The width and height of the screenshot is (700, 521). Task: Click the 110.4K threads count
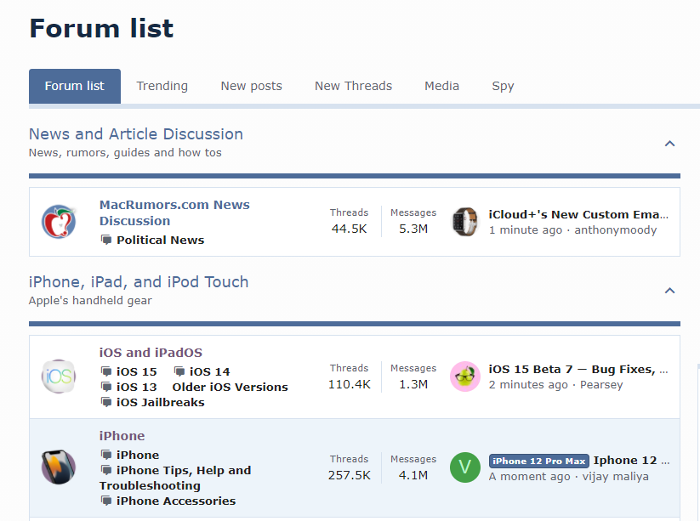pos(349,384)
